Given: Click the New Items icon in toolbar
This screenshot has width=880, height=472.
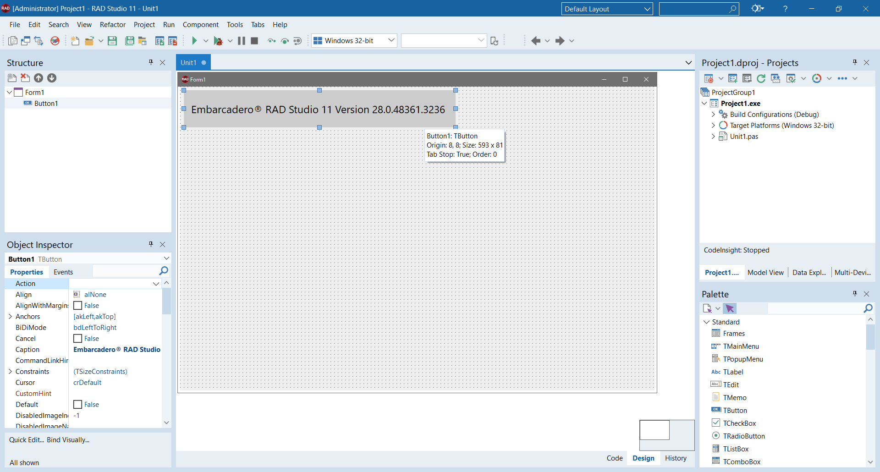Looking at the screenshot, I should coord(75,41).
